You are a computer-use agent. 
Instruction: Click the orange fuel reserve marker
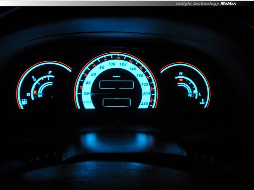tap(35, 92)
